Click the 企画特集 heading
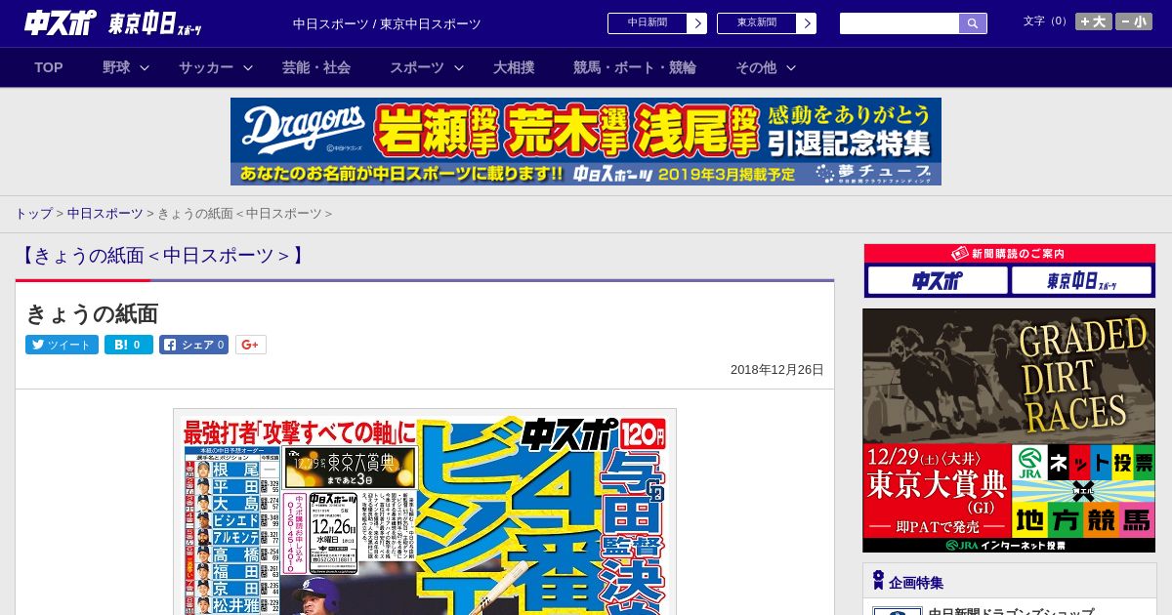1172x615 pixels. [x=916, y=583]
